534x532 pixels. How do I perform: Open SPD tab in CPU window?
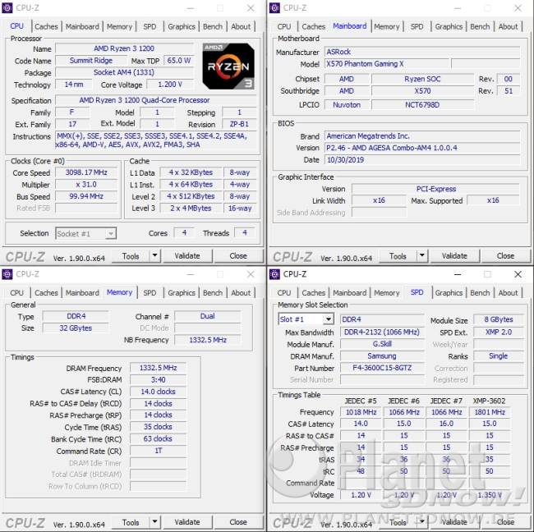coord(150,26)
